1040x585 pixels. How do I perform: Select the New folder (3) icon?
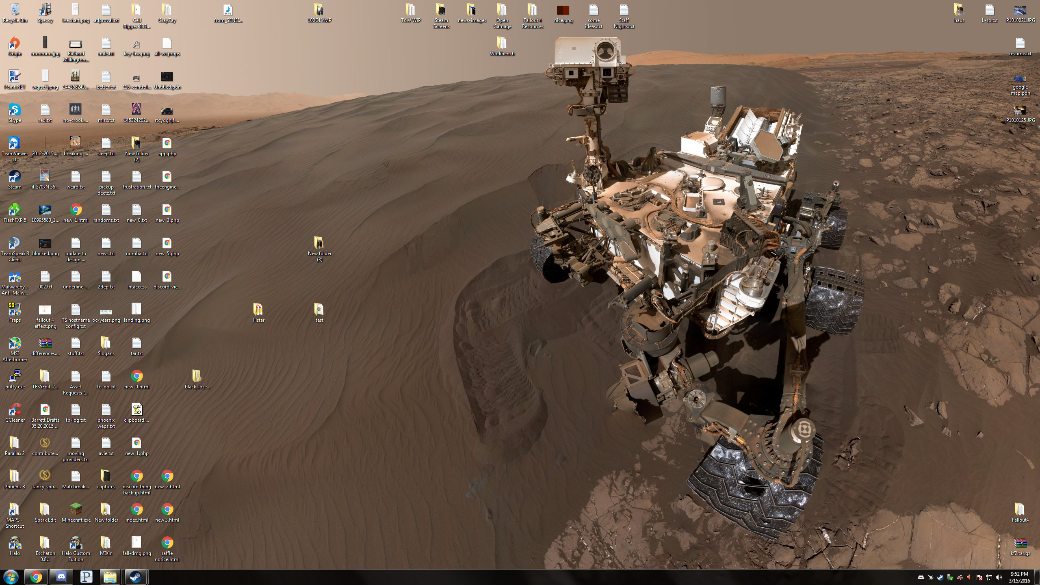(x=319, y=249)
